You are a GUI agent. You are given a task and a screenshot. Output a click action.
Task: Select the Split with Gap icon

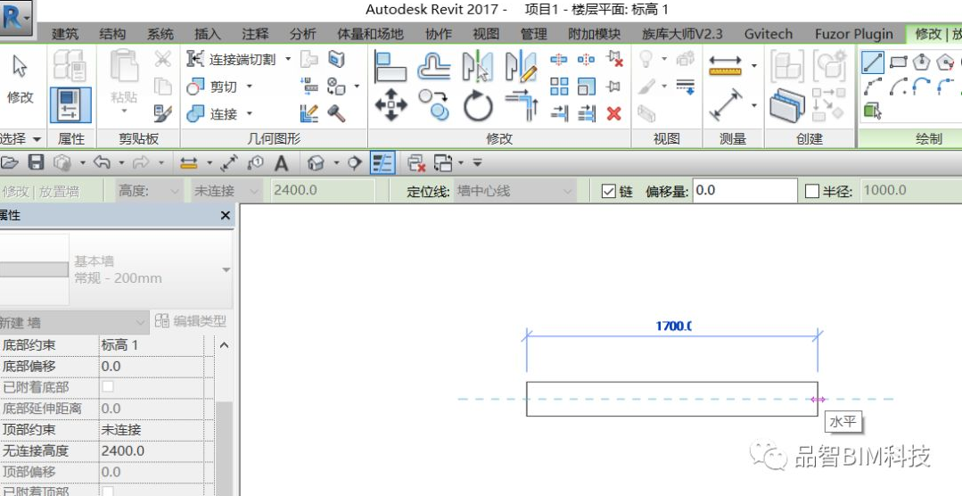[586, 59]
